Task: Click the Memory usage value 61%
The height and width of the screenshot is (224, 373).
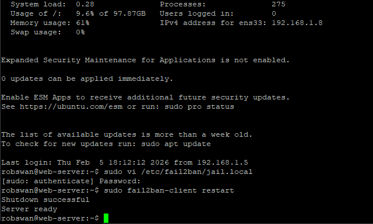Action: pos(83,23)
